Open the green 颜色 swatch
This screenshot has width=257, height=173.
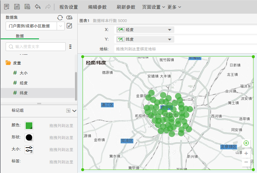pos(29,126)
